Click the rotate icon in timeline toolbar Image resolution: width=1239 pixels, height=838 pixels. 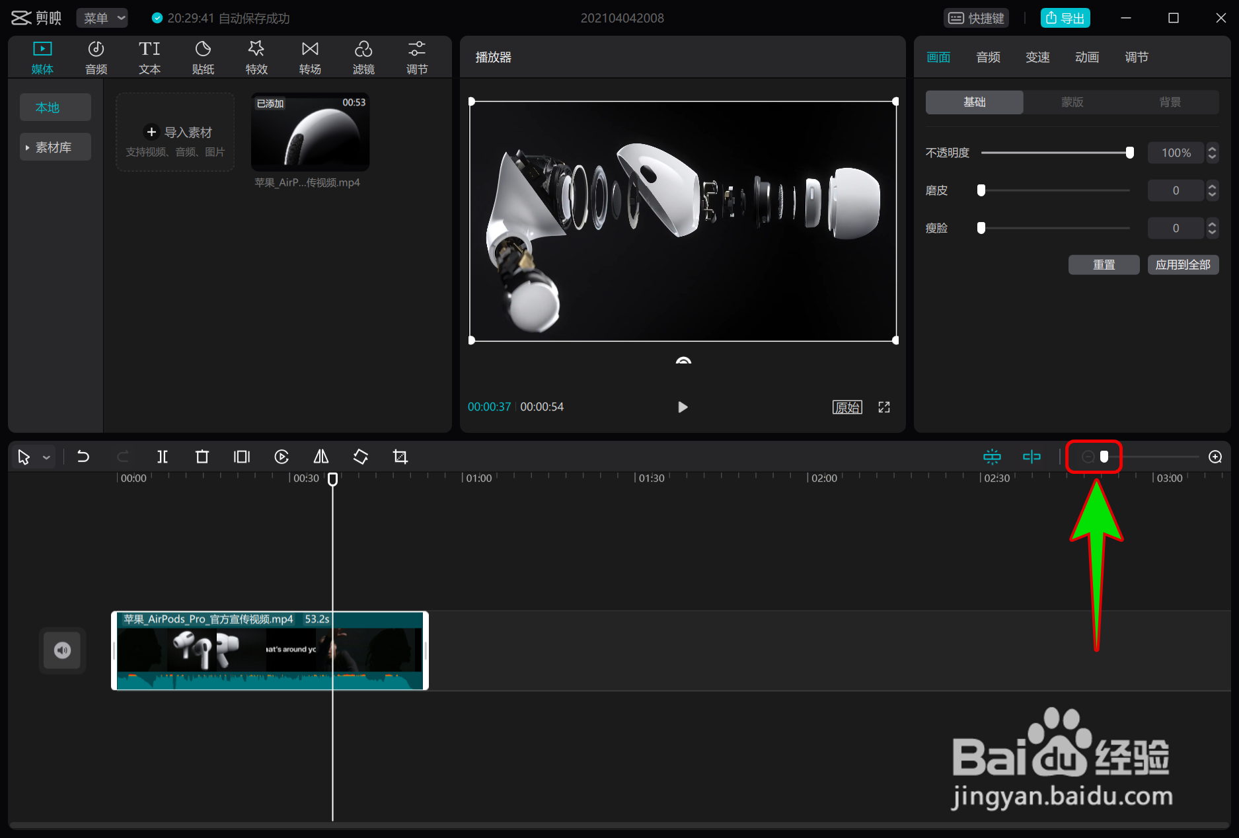click(361, 457)
